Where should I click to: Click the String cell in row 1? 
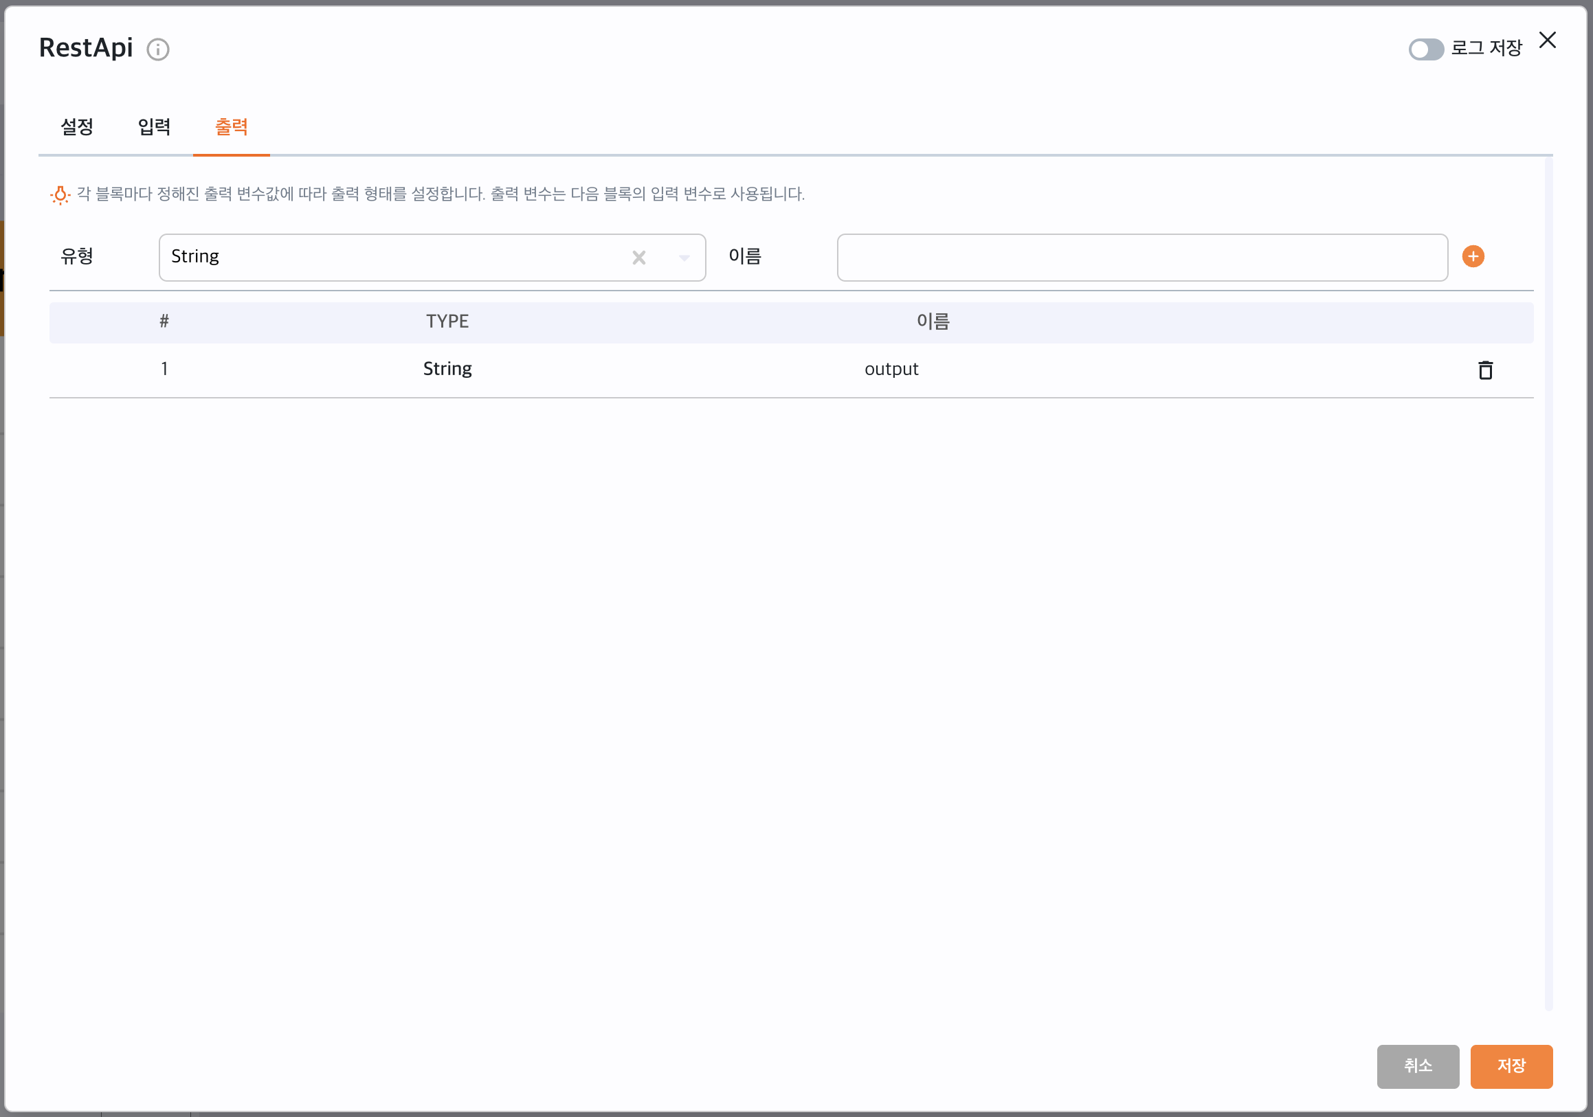[447, 369]
